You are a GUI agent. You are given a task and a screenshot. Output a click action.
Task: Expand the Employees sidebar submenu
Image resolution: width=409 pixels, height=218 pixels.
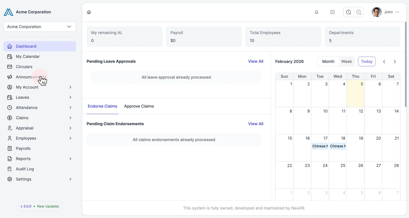40,138
